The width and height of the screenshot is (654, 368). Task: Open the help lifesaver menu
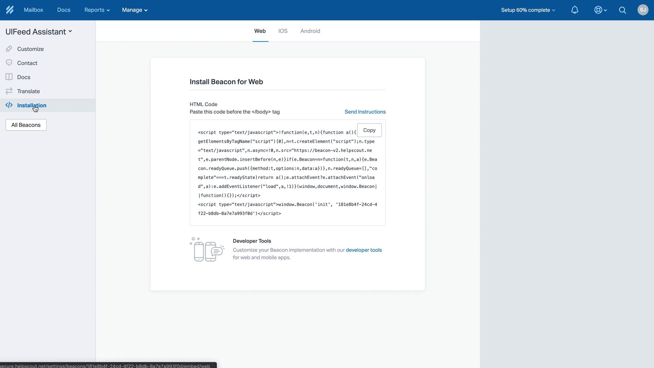[x=600, y=10]
